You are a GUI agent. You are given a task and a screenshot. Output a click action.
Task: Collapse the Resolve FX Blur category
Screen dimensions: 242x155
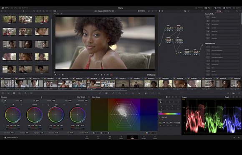point(239,14)
